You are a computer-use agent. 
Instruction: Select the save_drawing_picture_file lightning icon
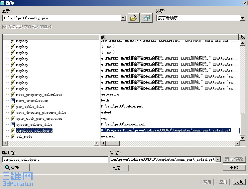point(13,112)
